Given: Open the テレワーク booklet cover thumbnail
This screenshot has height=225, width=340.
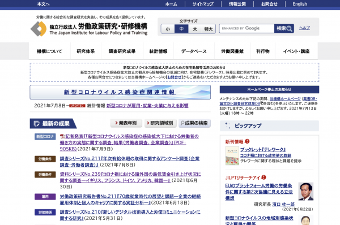Looking at the screenshot, I should [232, 156].
